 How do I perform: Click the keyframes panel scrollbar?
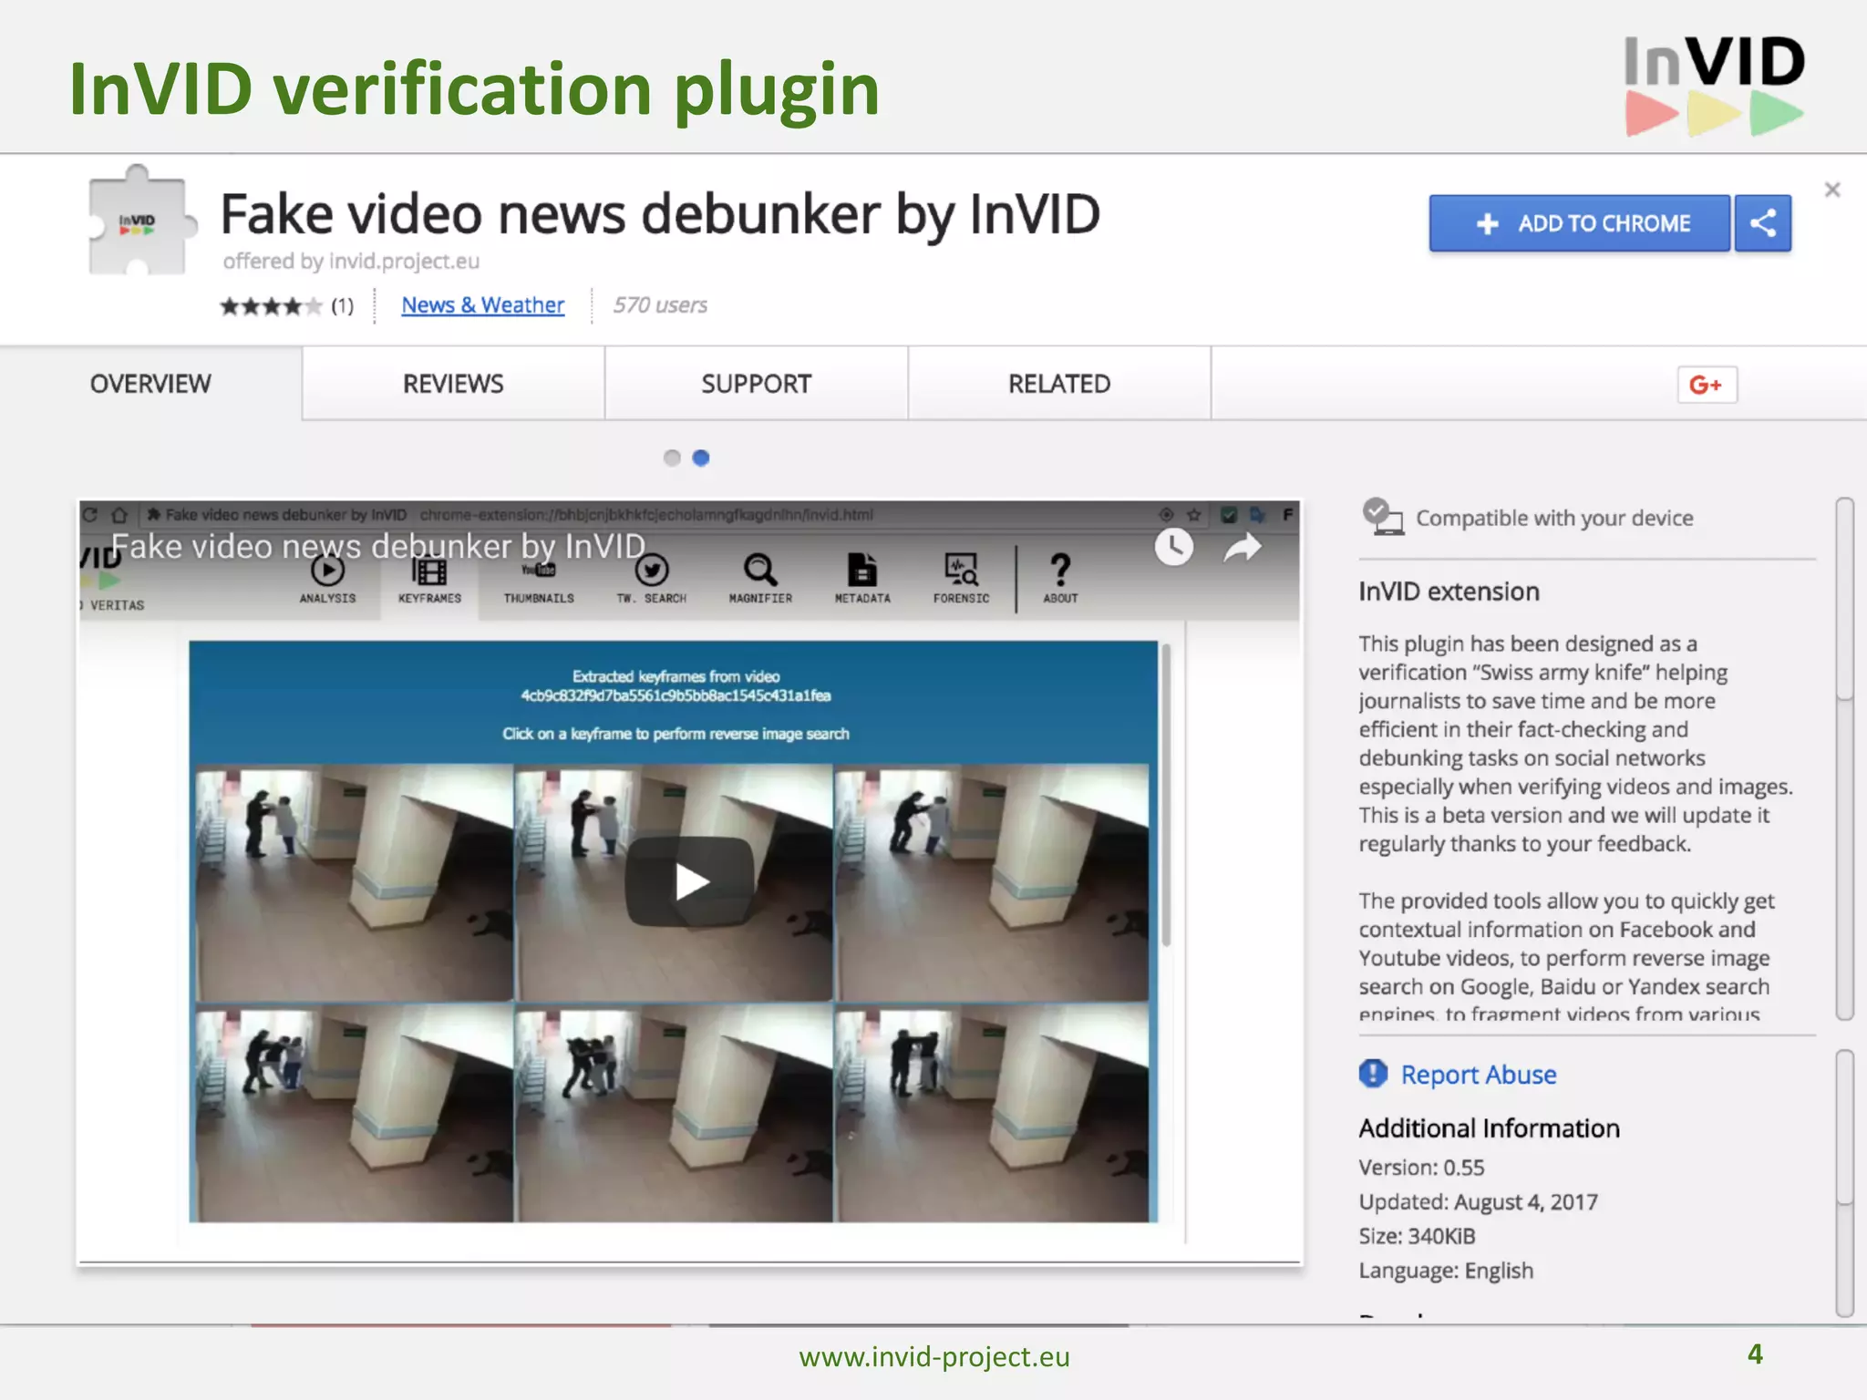pos(1165,795)
